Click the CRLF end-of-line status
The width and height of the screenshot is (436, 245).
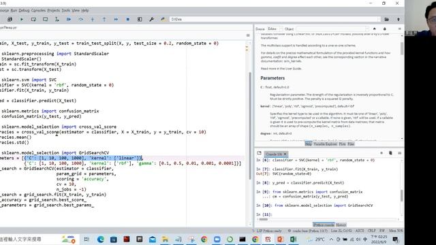[371, 231]
